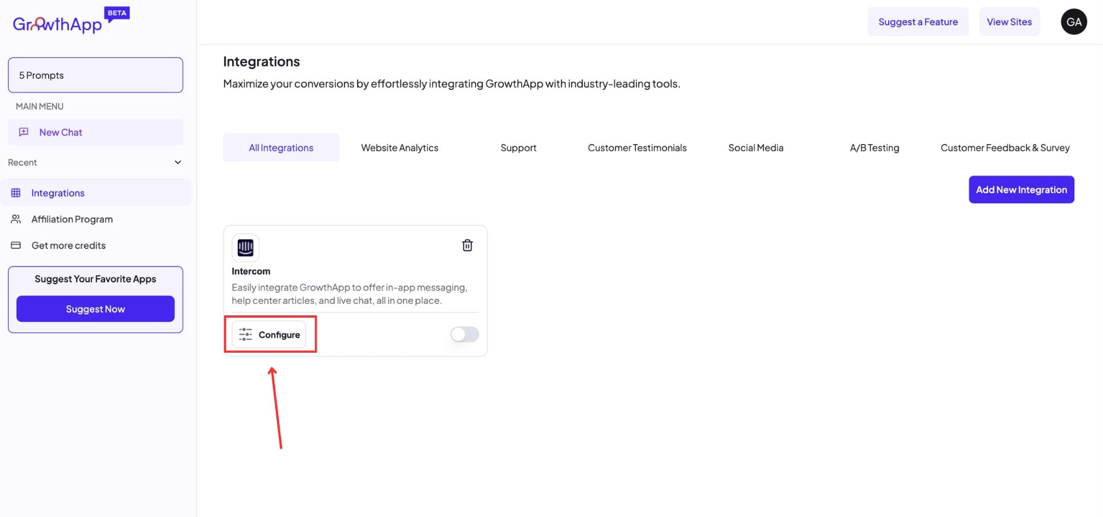
Task: Click the Intercom card title
Action: (x=250, y=271)
